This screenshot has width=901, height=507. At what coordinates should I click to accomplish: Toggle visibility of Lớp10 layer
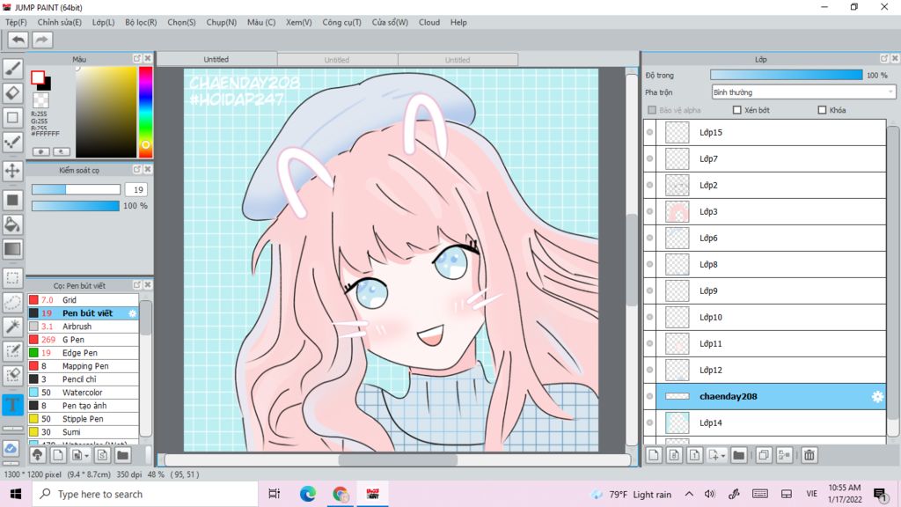pos(650,317)
